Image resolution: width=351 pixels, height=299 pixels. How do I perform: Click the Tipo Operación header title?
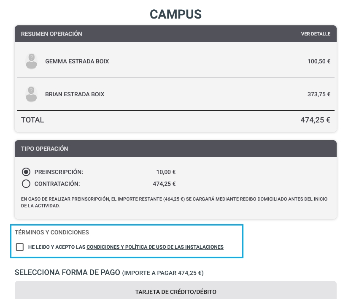click(45, 149)
